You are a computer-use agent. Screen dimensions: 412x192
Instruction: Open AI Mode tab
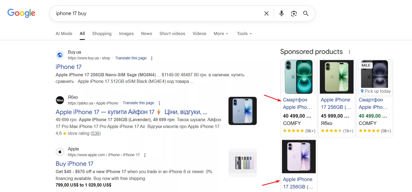coord(64,34)
